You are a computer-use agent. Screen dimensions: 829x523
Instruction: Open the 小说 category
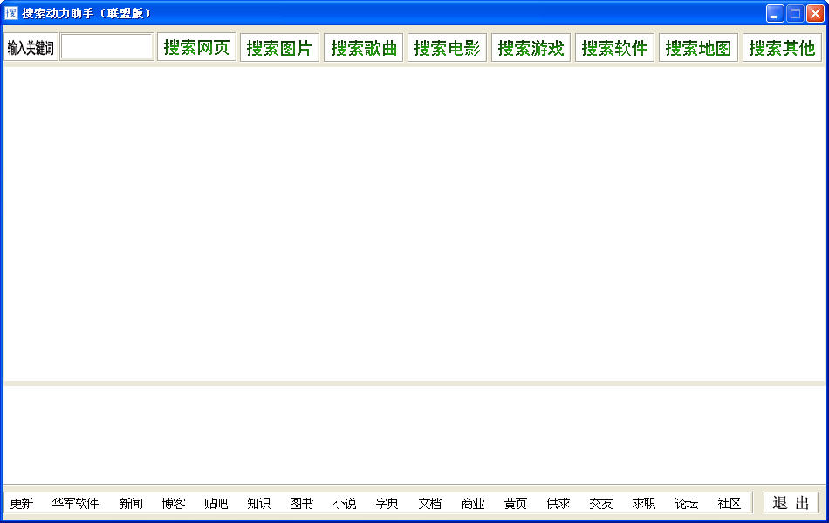(x=345, y=504)
